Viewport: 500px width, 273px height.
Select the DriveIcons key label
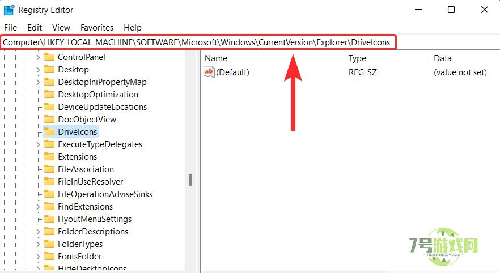(77, 131)
